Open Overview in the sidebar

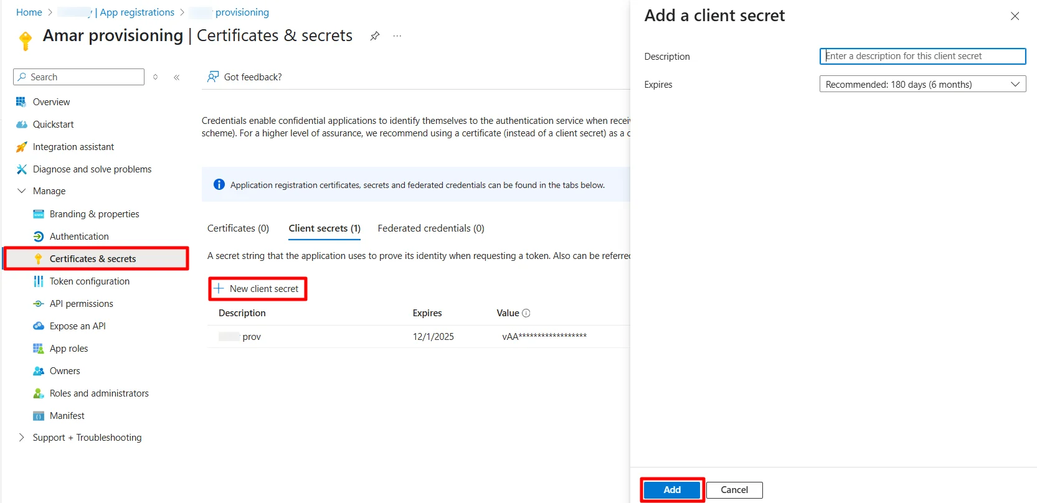[51, 102]
